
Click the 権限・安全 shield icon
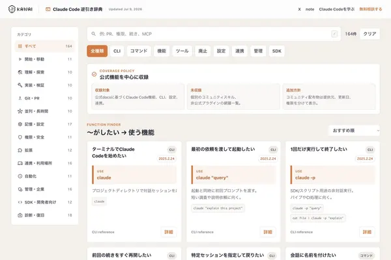point(20,137)
